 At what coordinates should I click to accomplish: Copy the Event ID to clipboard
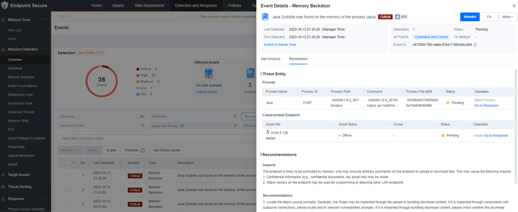(475, 45)
